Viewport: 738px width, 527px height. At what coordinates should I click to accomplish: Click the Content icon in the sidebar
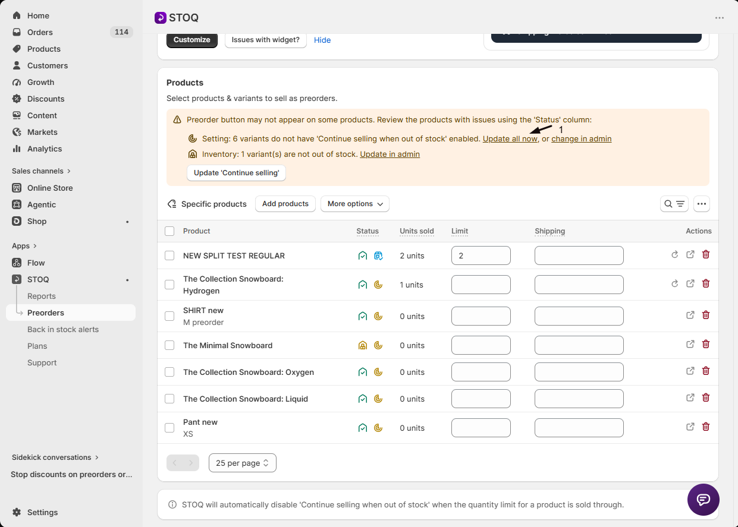(x=17, y=115)
